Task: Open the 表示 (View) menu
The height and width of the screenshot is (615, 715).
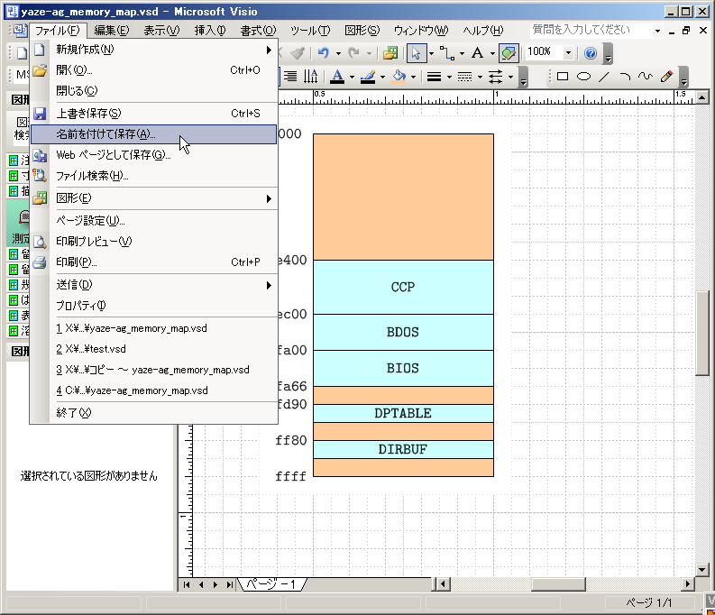Action: coord(161,31)
